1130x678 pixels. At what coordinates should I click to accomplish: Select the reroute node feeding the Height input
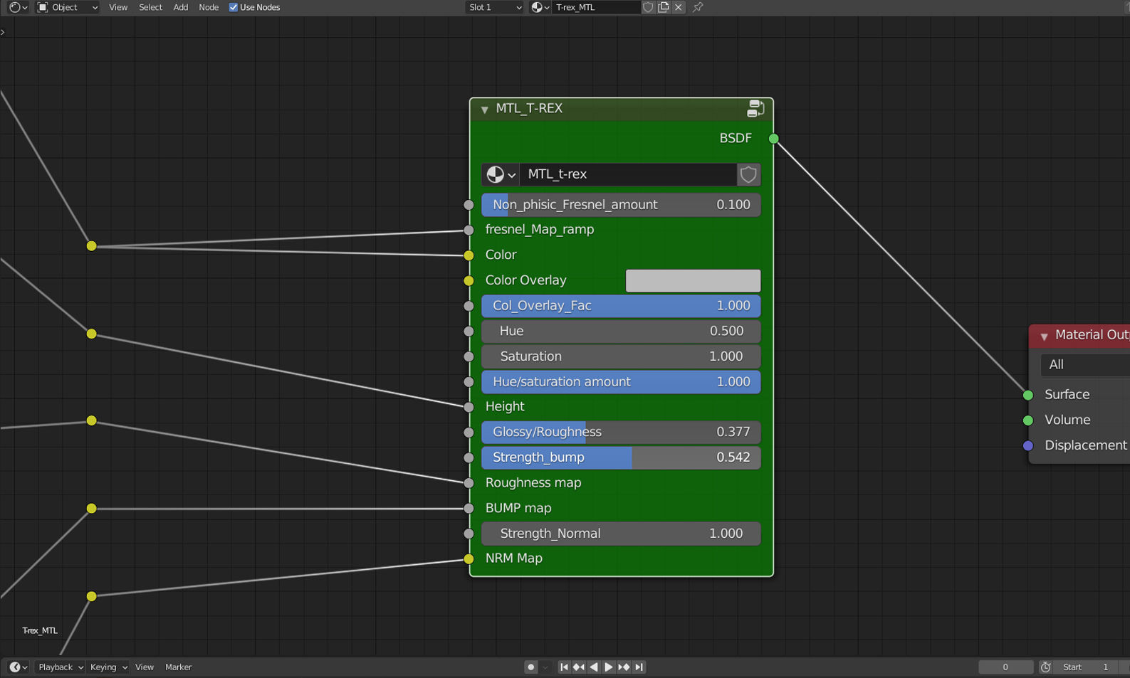(x=91, y=334)
